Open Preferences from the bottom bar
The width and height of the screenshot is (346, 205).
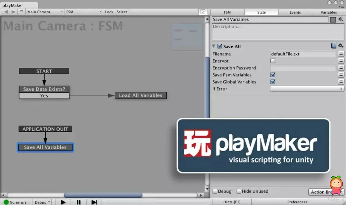point(297,202)
